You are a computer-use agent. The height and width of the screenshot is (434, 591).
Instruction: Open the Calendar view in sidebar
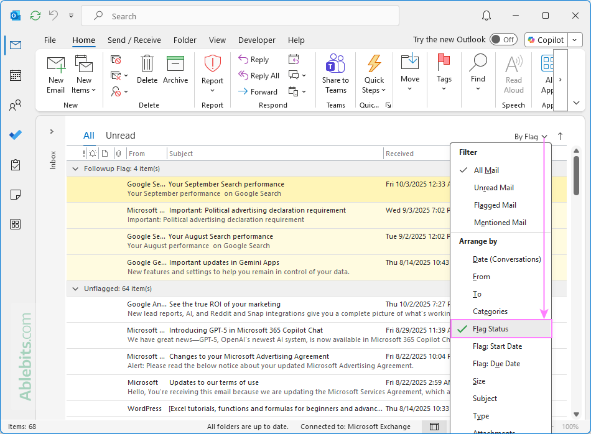pos(16,75)
